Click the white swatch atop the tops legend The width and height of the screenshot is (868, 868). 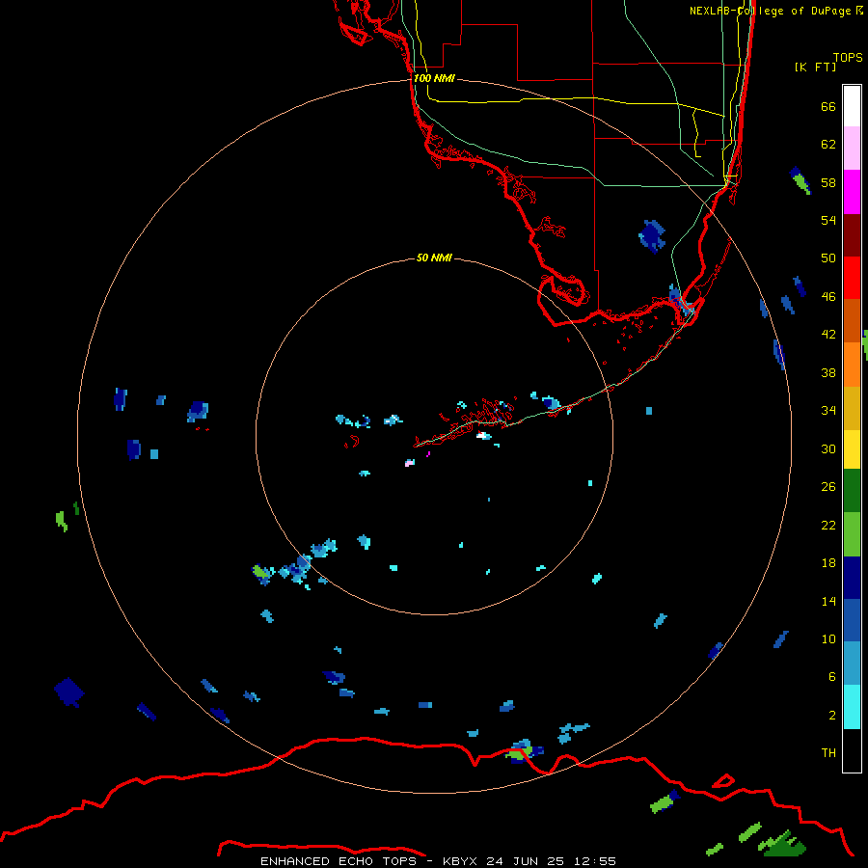pos(852,106)
